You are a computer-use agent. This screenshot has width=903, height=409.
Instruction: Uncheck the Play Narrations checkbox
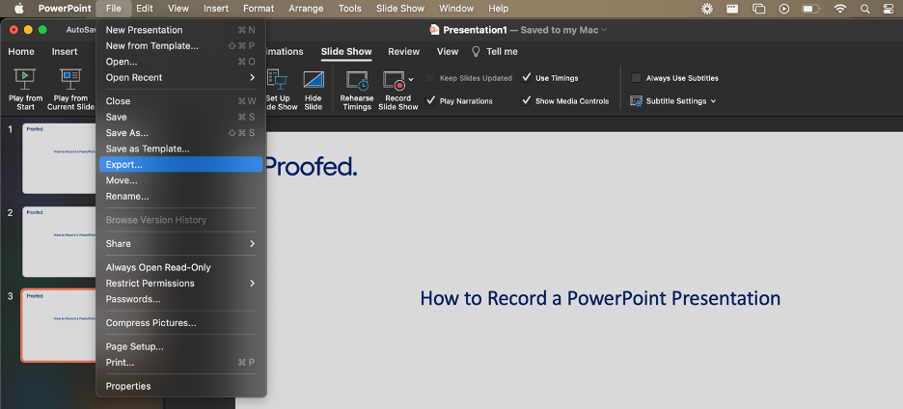point(430,101)
